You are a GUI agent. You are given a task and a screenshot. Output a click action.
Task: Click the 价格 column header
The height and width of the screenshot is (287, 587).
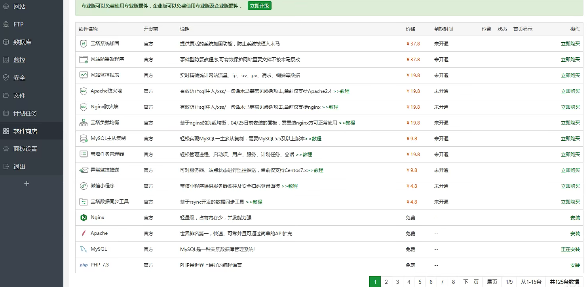pyautogui.click(x=410, y=29)
